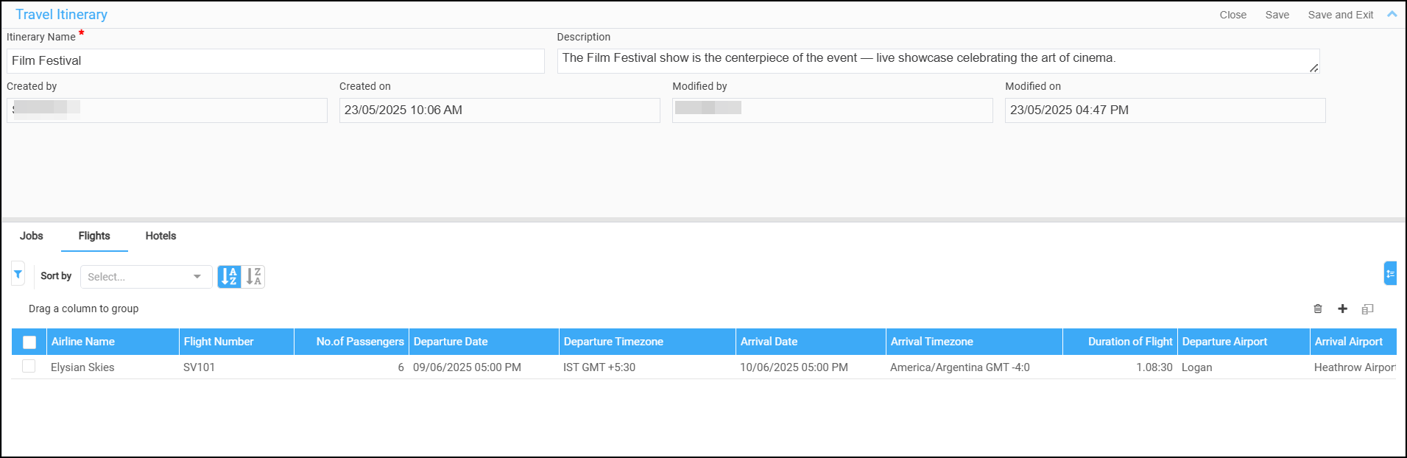Click the Save button
Image resolution: width=1407 pixels, height=458 pixels.
tap(1277, 15)
